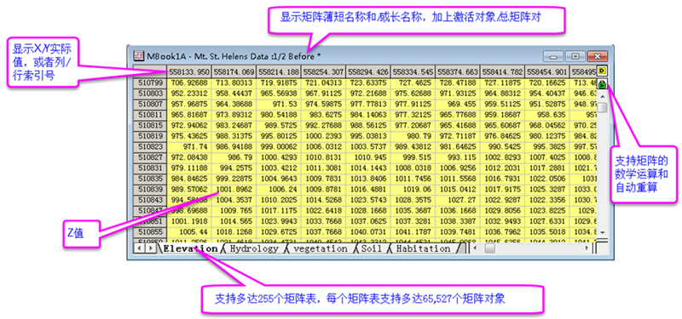Click the cell with value 958.635
This screenshot has width=682, height=319.
click(x=547, y=115)
